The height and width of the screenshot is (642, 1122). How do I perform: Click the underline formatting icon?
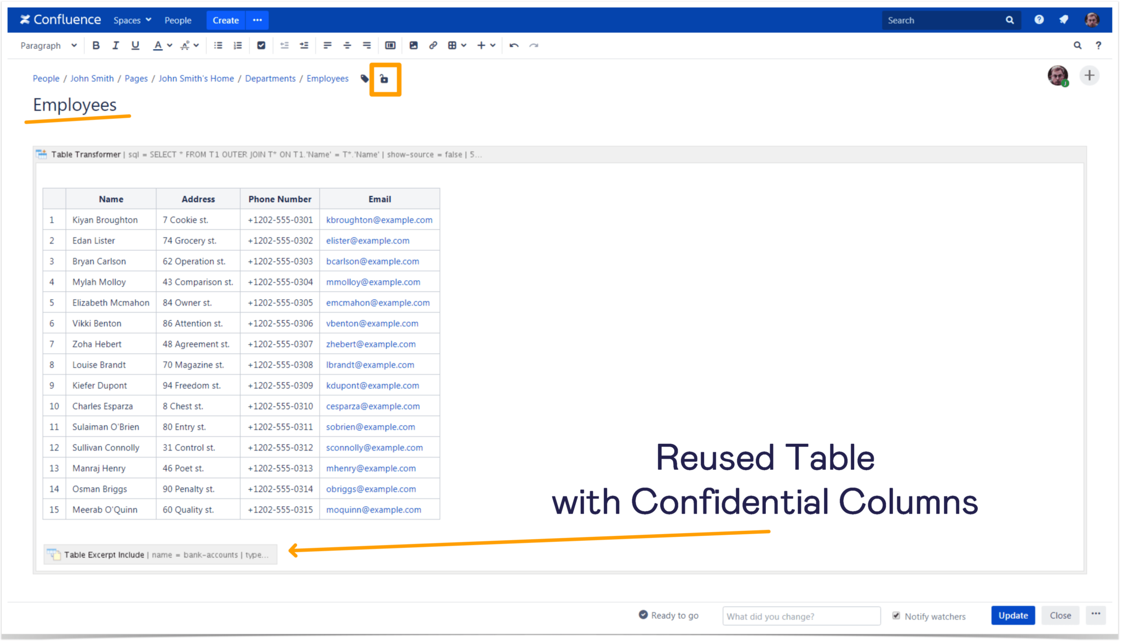[x=133, y=45]
